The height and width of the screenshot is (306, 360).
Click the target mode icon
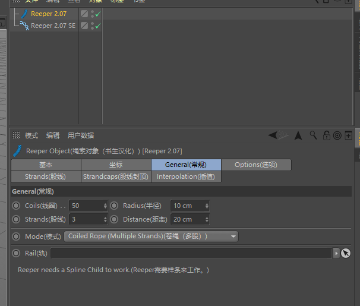tap(337, 135)
